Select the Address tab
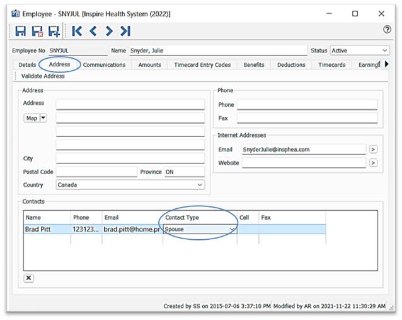The width and height of the screenshot is (402, 320). coord(59,64)
